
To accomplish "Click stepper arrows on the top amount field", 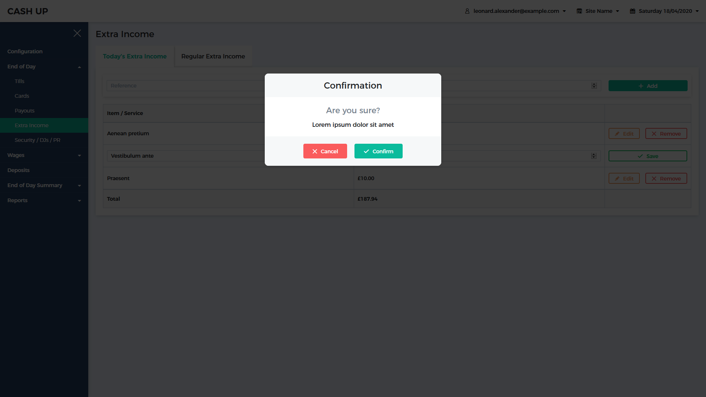I will click(594, 86).
